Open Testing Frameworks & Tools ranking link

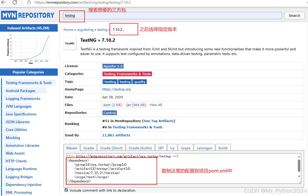click(138, 127)
